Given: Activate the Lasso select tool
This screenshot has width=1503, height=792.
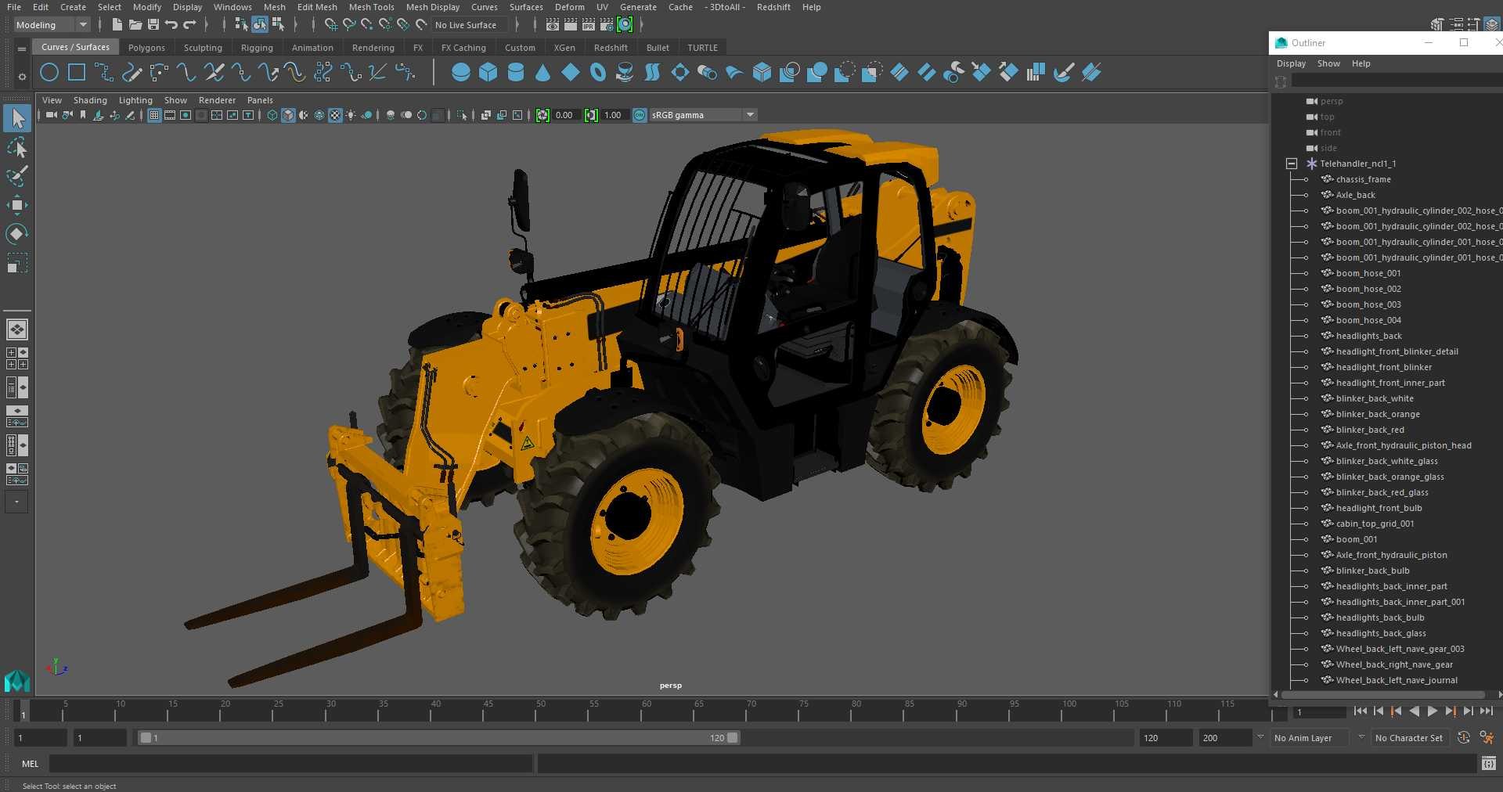Looking at the screenshot, I should coord(17,148).
